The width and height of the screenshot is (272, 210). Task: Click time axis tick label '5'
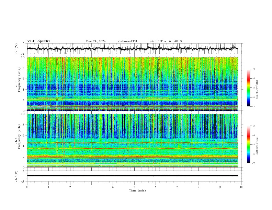(x=134, y=187)
